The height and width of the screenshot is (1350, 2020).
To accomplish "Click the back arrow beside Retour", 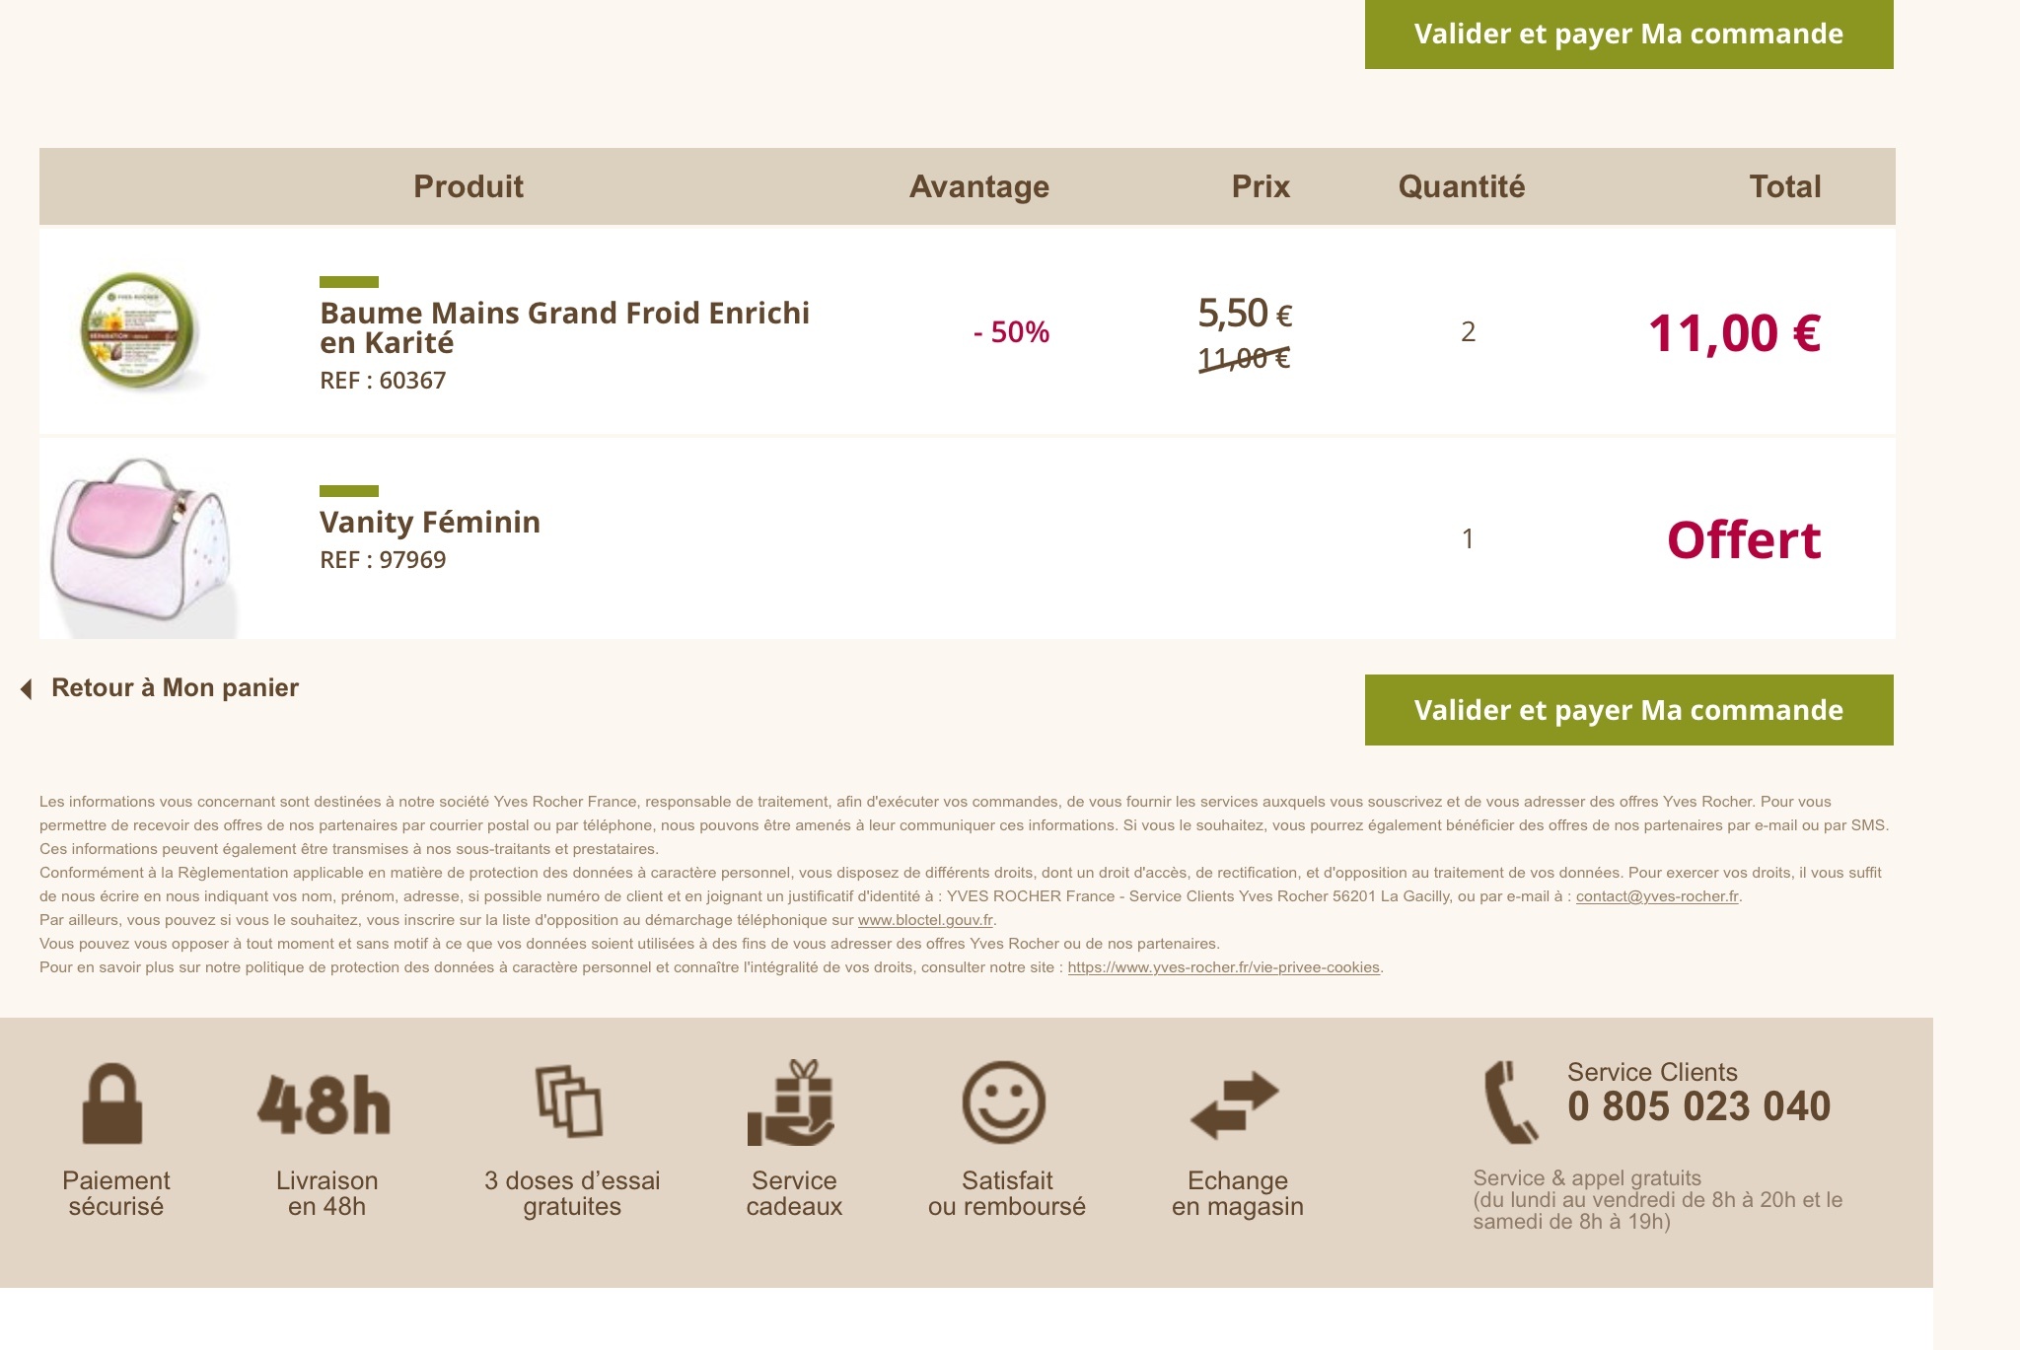I will coord(27,689).
